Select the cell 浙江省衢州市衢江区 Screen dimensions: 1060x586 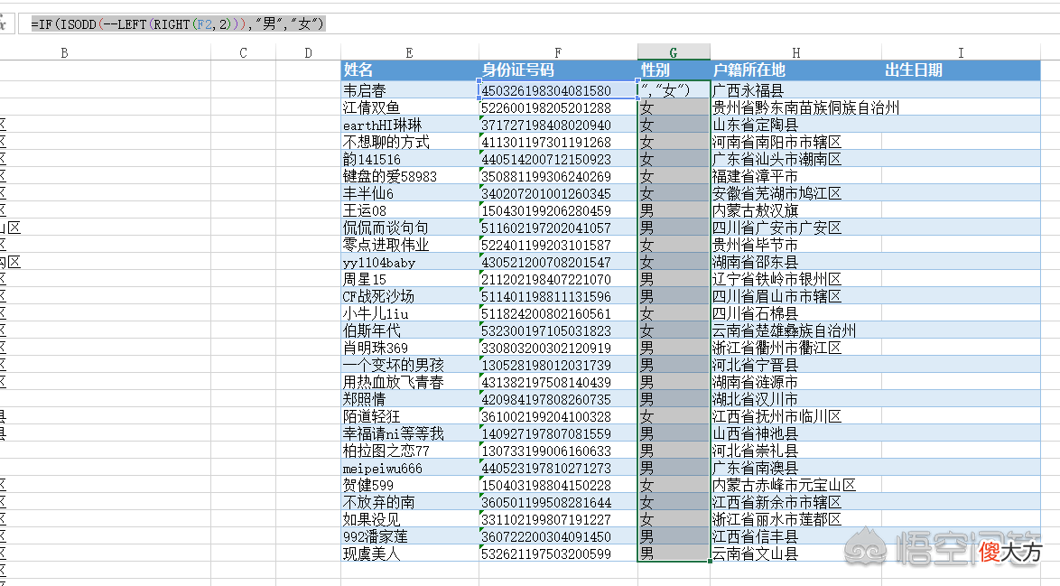[795, 348]
